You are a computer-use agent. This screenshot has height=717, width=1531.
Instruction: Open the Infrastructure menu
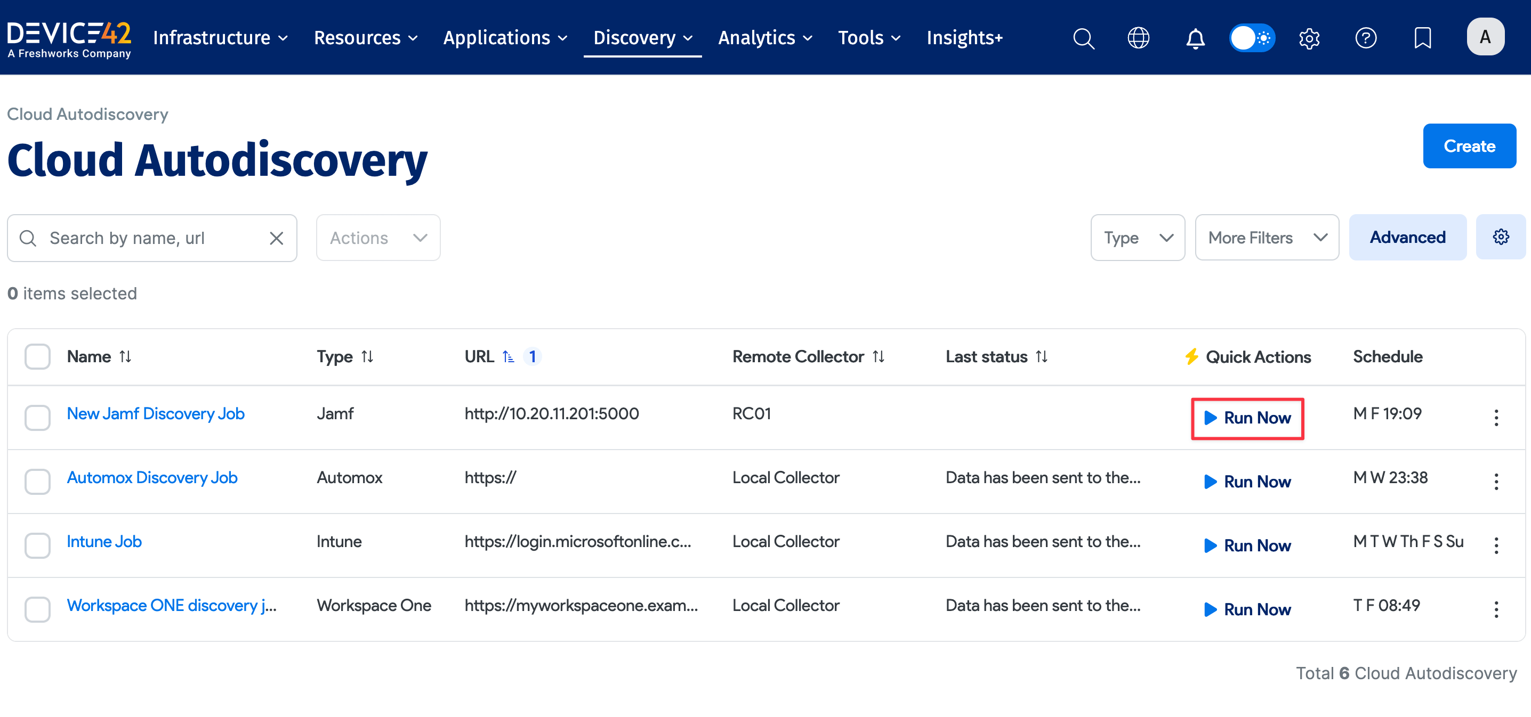click(x=220, y=38)
